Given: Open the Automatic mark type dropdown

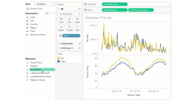Looking at the screenshot, I should pos(69,14).
